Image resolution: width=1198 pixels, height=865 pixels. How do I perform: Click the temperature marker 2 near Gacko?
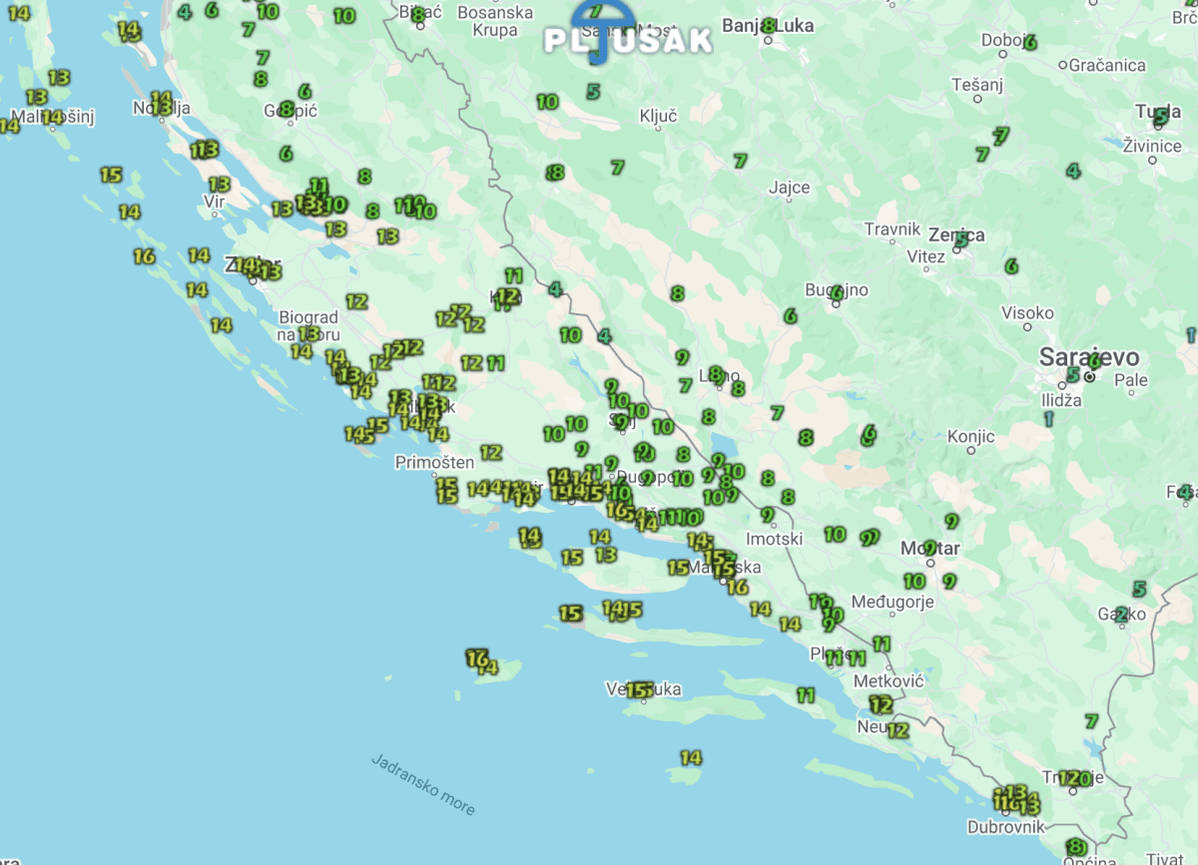(1122, 614)
